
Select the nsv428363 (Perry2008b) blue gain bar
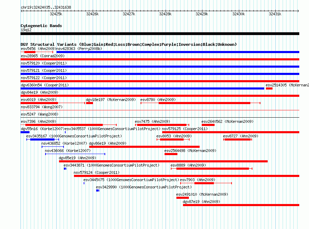178,52
